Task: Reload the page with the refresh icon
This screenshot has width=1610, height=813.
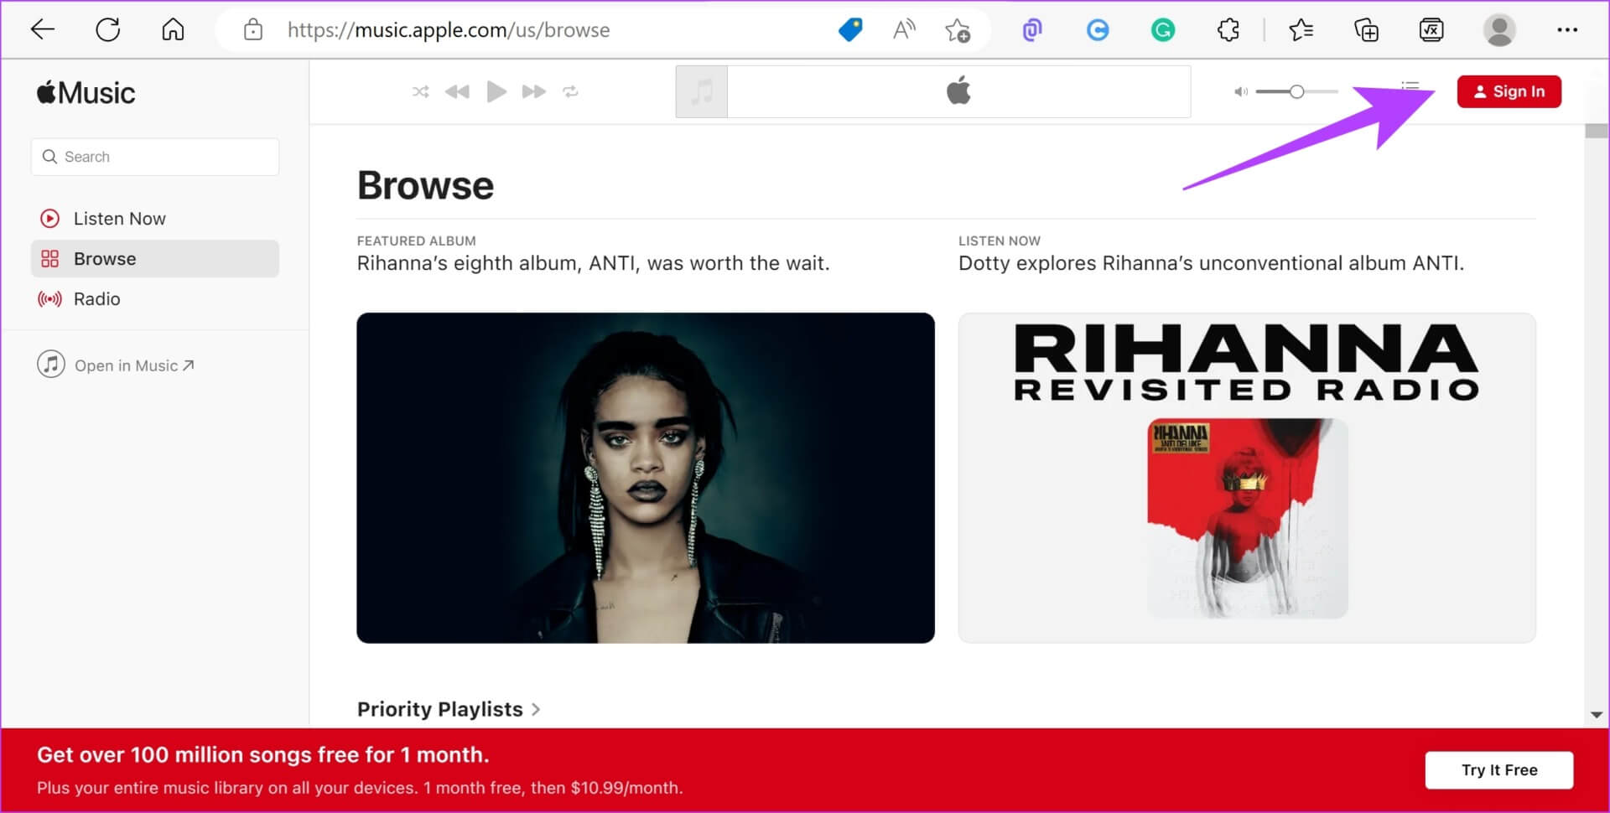Action: [x=108, y=30]
